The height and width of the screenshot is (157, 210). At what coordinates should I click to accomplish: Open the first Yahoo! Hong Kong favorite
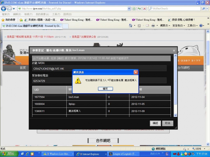[76, 20]
